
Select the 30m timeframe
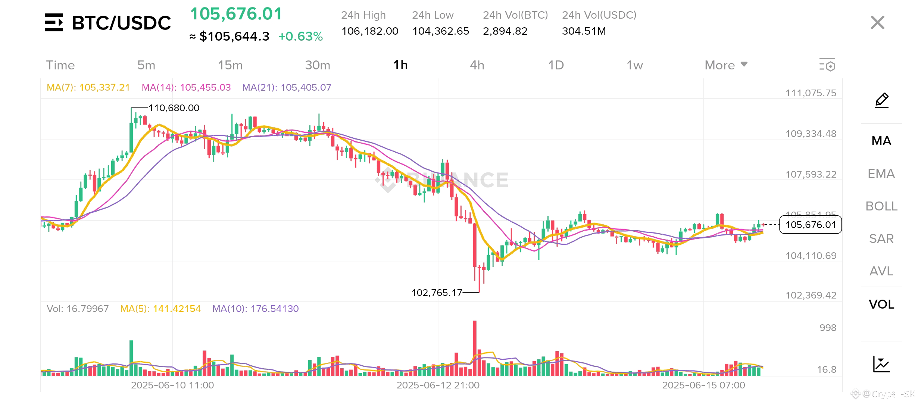[x=318, y=65]
